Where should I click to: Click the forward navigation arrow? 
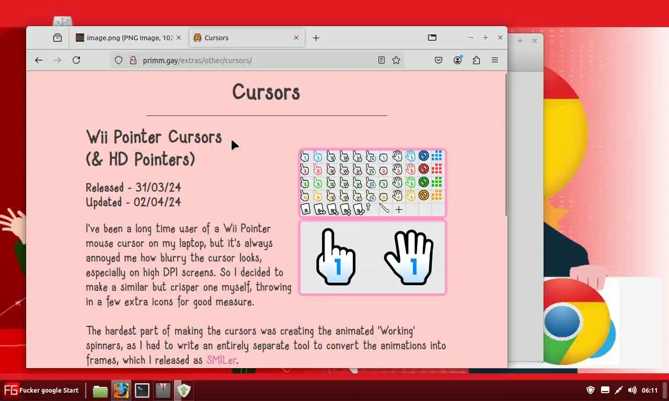(x=57, y=60)
